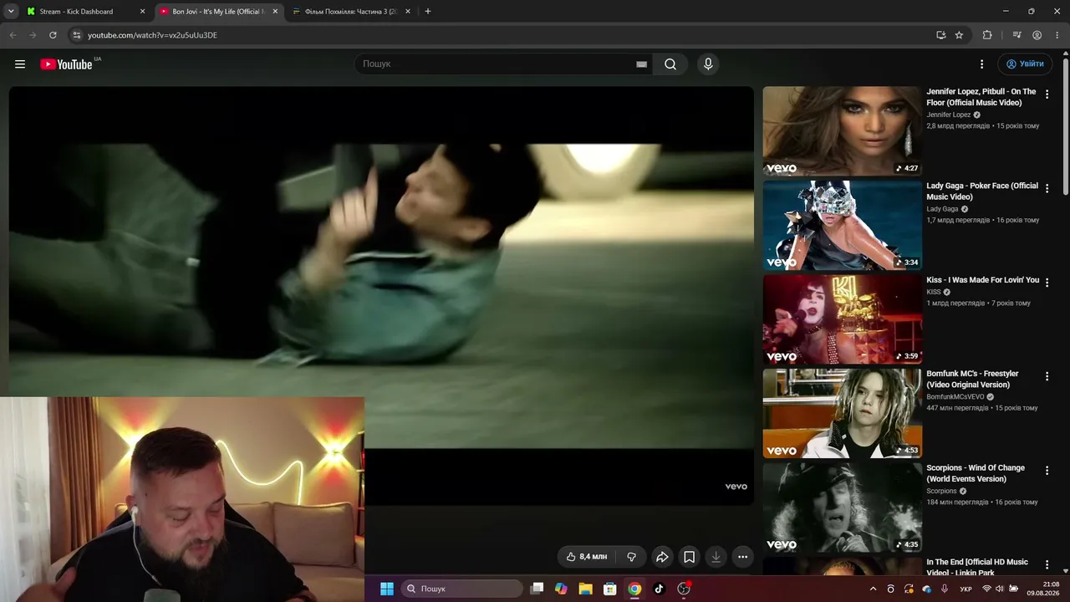Go back using the browser back arrow
The height and width of the screenshot is (602, 1070).
(x=13, y=35)
